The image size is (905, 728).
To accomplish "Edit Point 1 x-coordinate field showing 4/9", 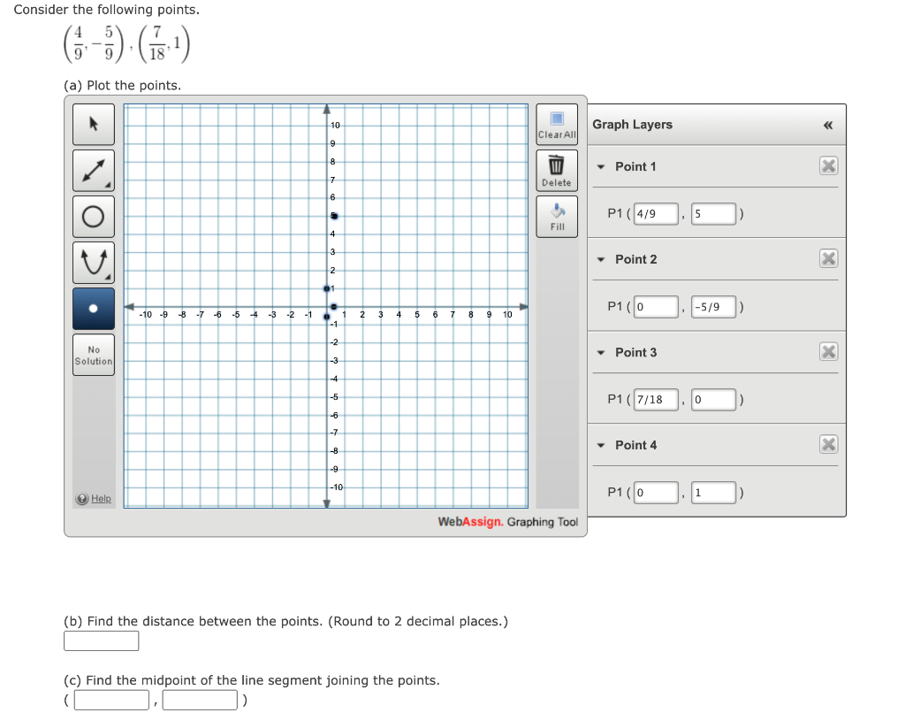I will [655, 213].
